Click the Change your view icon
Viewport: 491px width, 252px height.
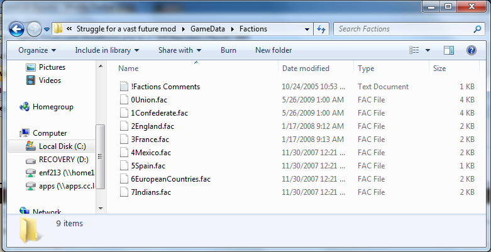coord(414,50)
